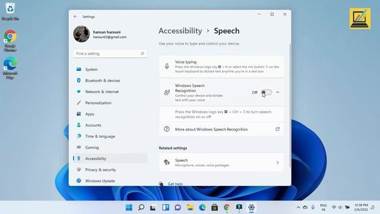The width and height of the screenshot is (380, 214).
Task: Launch Microsoft Edge from the taskbar
Action: point(202,207)
